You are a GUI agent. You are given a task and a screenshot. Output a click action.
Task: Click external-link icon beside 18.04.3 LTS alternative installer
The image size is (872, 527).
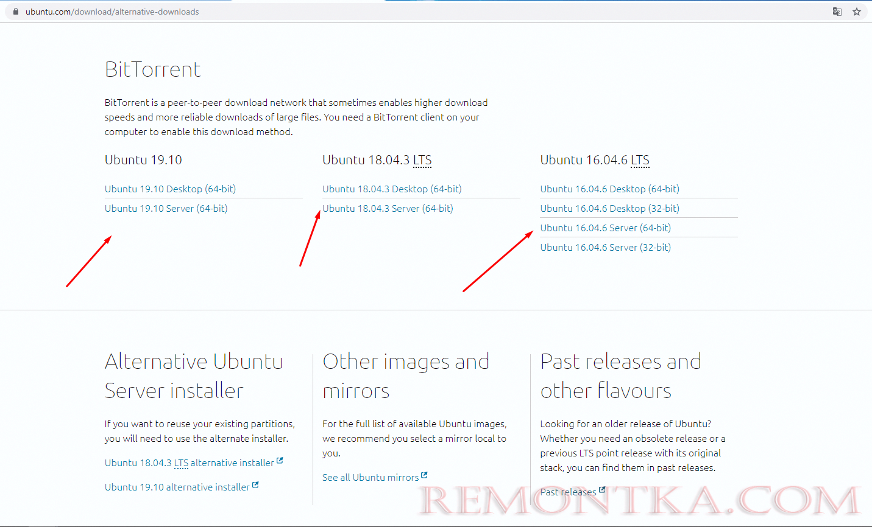point(280,461)
